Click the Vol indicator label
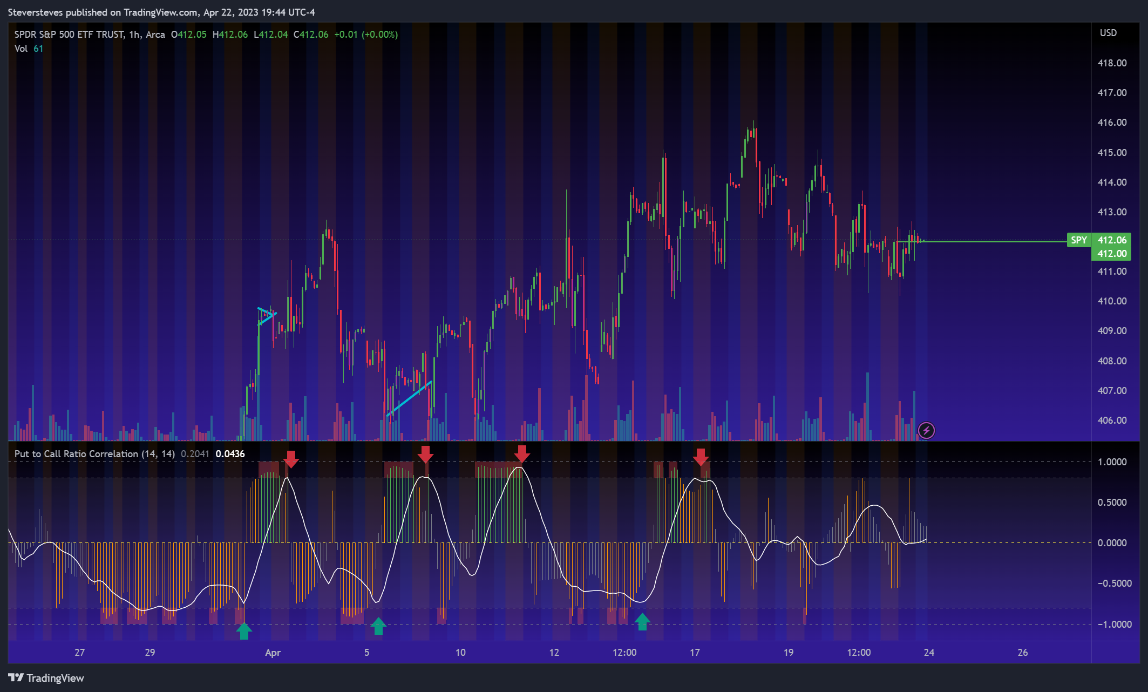 (x=21, y=49)
